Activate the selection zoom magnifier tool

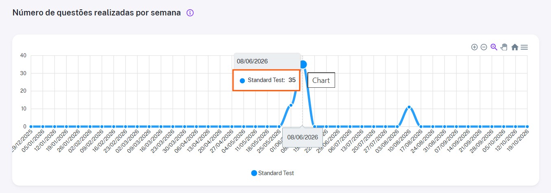pos(494,47)
